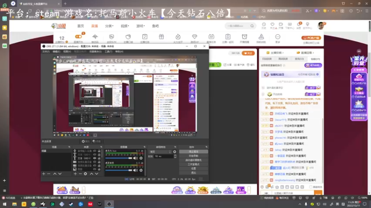Open the flame icon in Douyu toolbar
Screen dimensions: 371x208
178,37
